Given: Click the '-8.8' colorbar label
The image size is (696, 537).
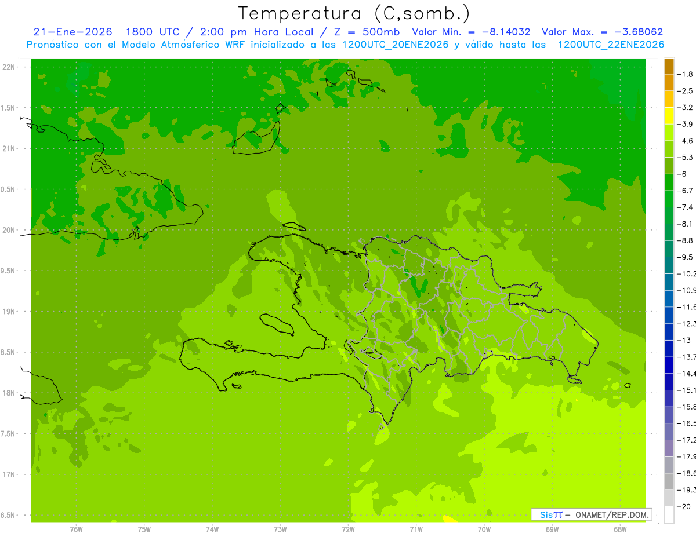Looking at the screenshot, I should coord(686,240).
